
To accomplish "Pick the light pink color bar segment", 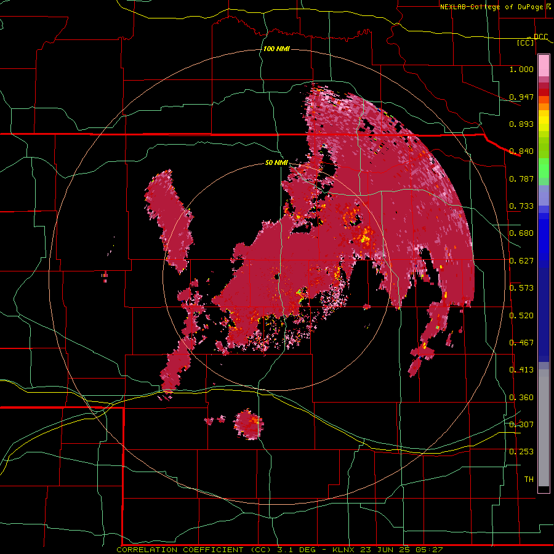I will point(544,66).
